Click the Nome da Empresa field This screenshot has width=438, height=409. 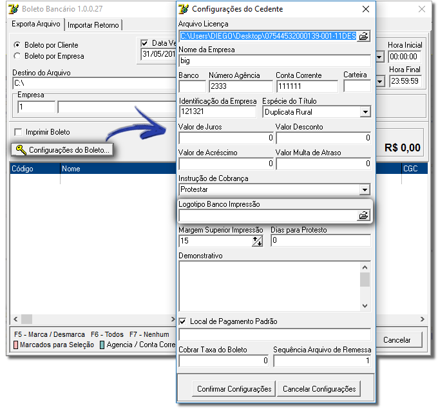click(x=274, y=61)
